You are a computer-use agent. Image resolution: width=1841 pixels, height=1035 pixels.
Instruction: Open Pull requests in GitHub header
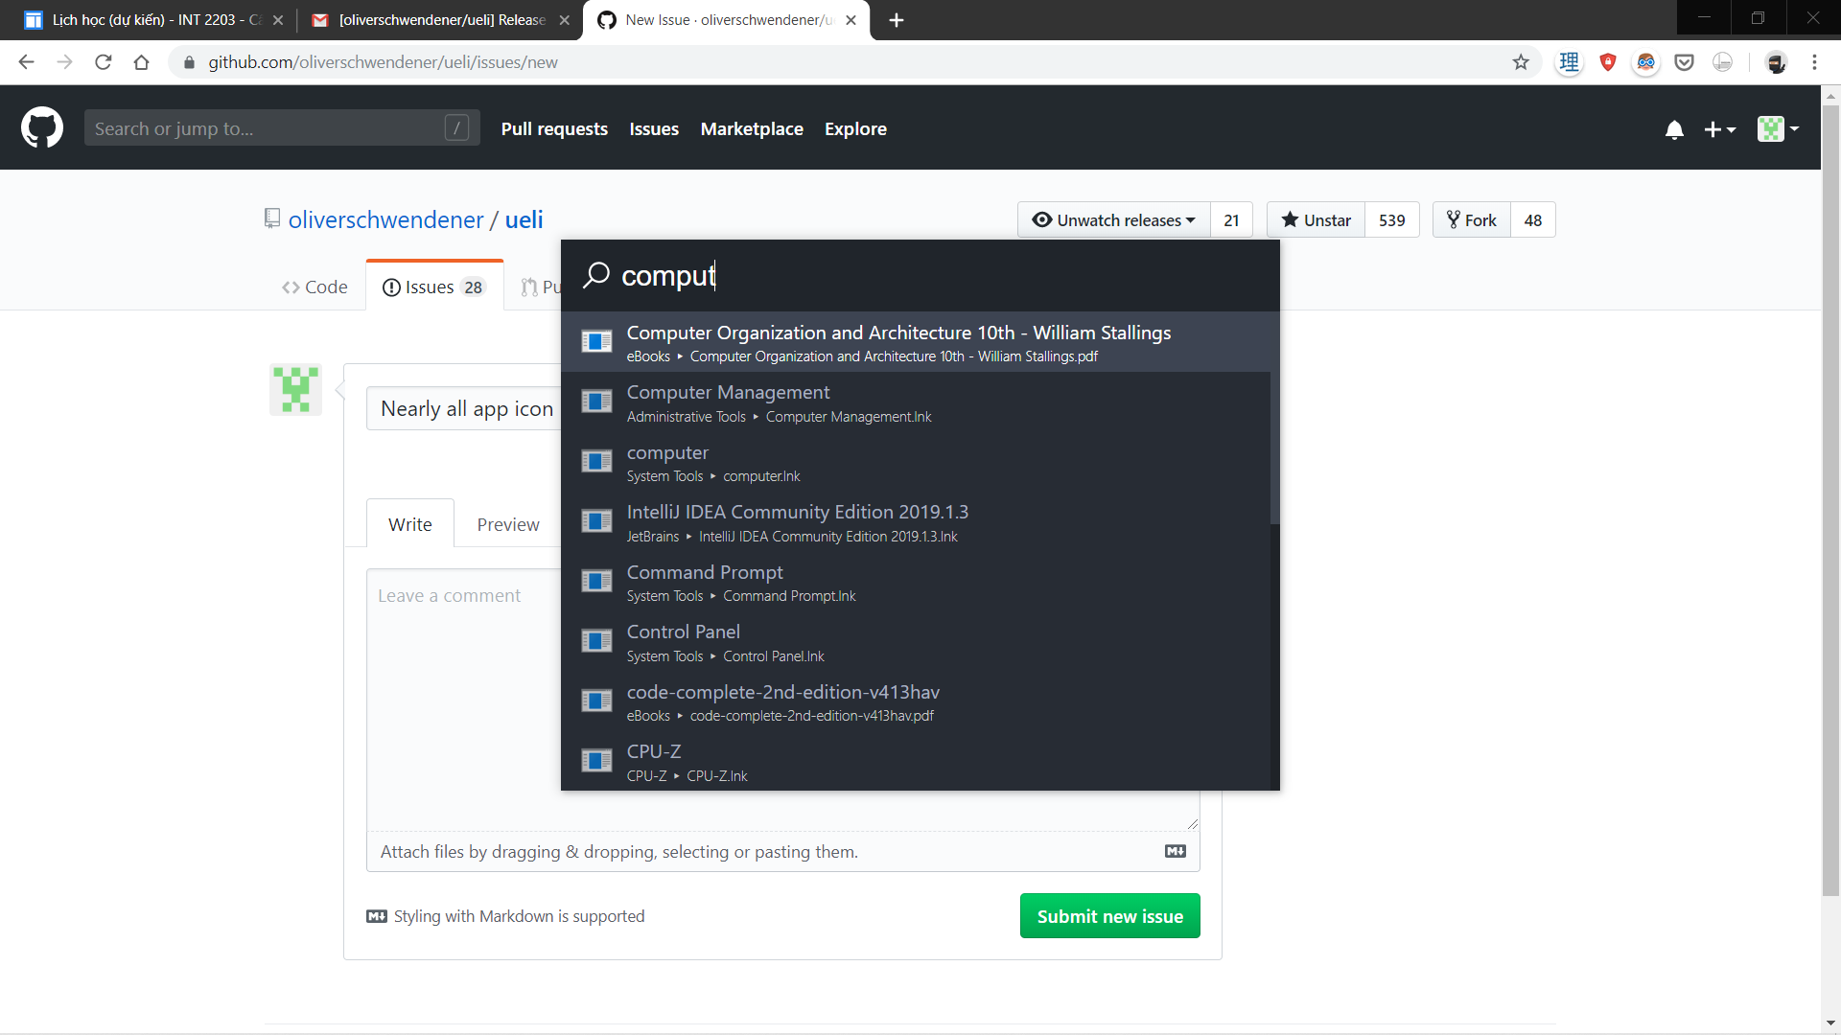tap(554, 128)
